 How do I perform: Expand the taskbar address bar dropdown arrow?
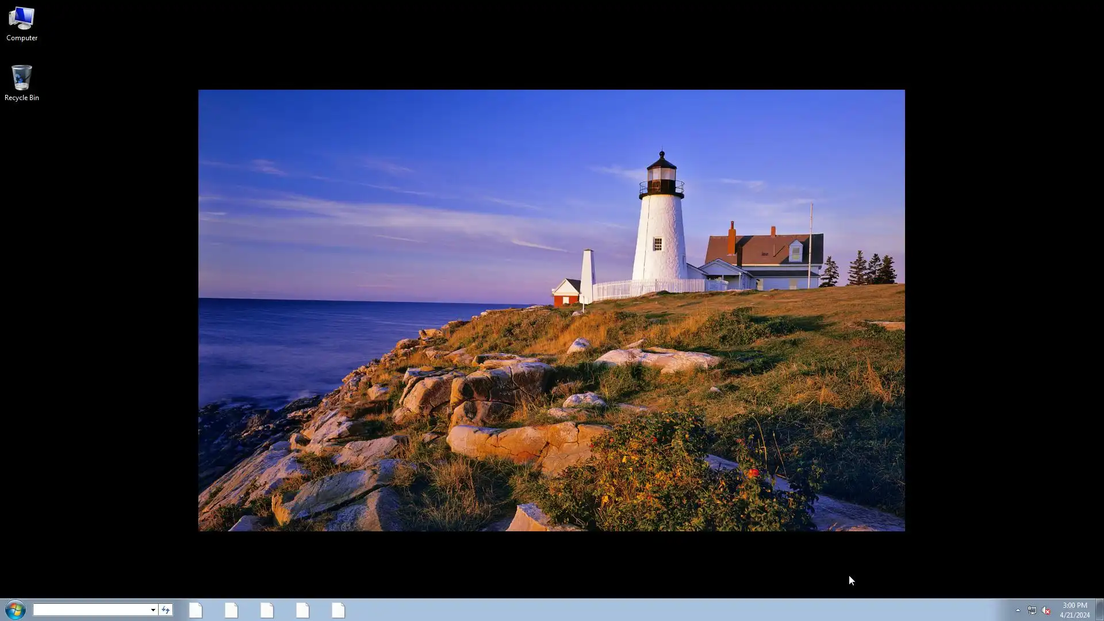(153, 609)
